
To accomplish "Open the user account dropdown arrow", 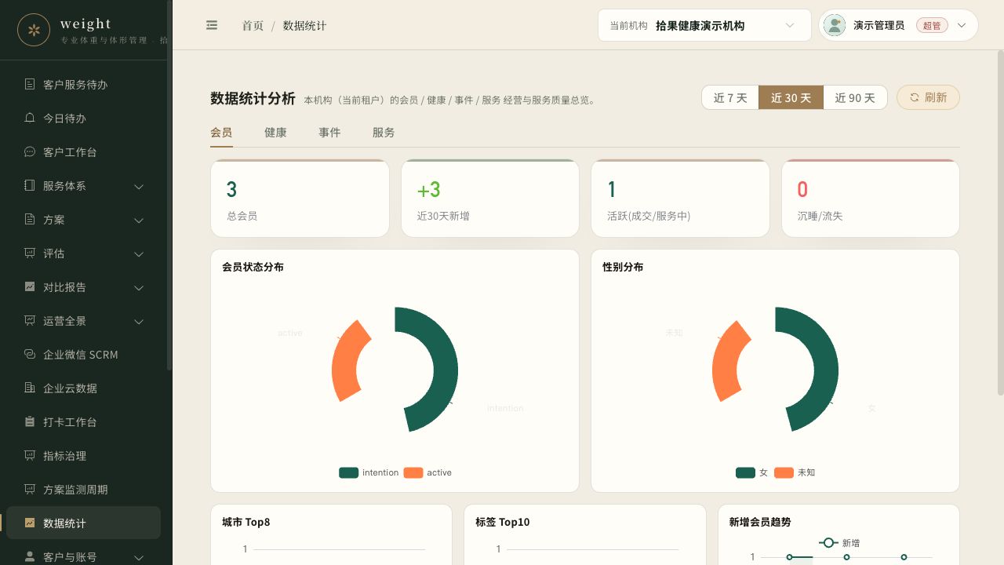I will tap(962, 25).
